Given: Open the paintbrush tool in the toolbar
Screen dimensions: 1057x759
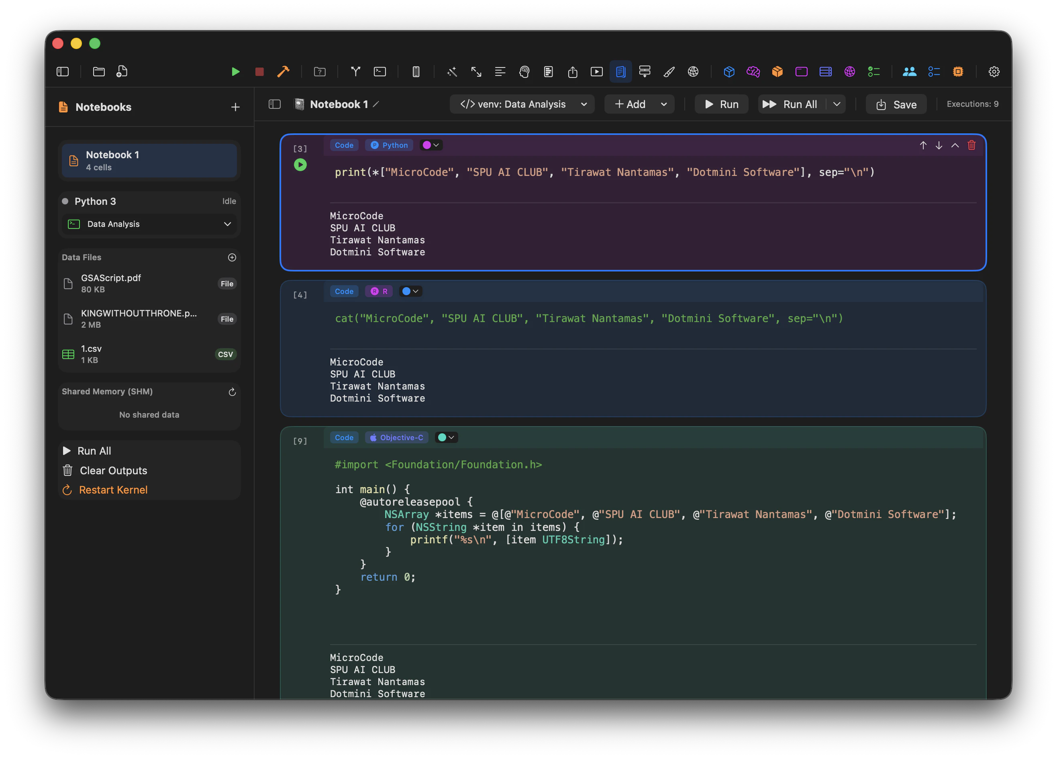Looking at the screenshot, I should [x=669, y=72].
